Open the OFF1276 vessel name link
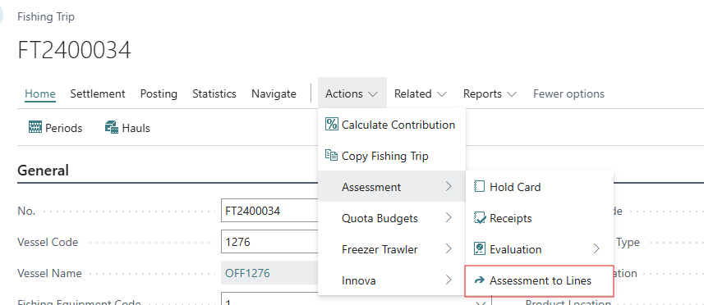The width and height of the screenshot is (704, 305). [x=248, y=273]
